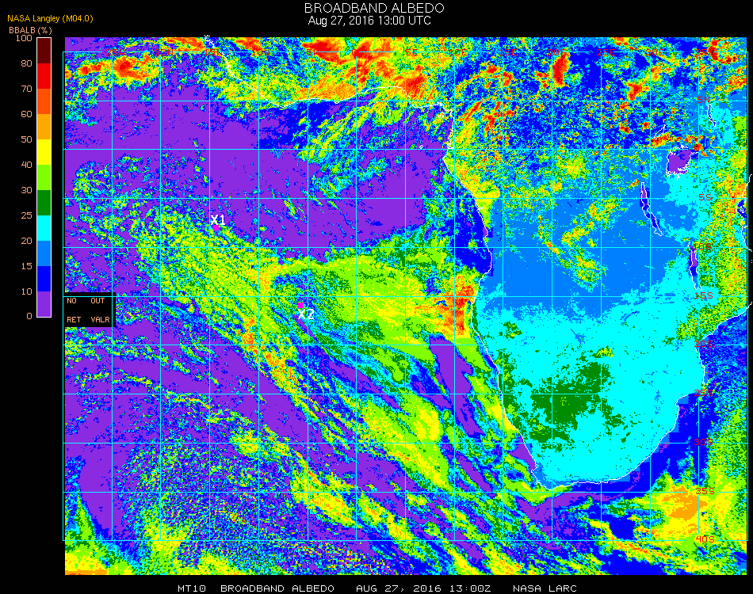Select the dark green 25-30% legend swatch

44,203
